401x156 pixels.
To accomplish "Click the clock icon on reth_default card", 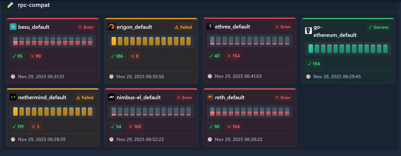I will (210, 139).
